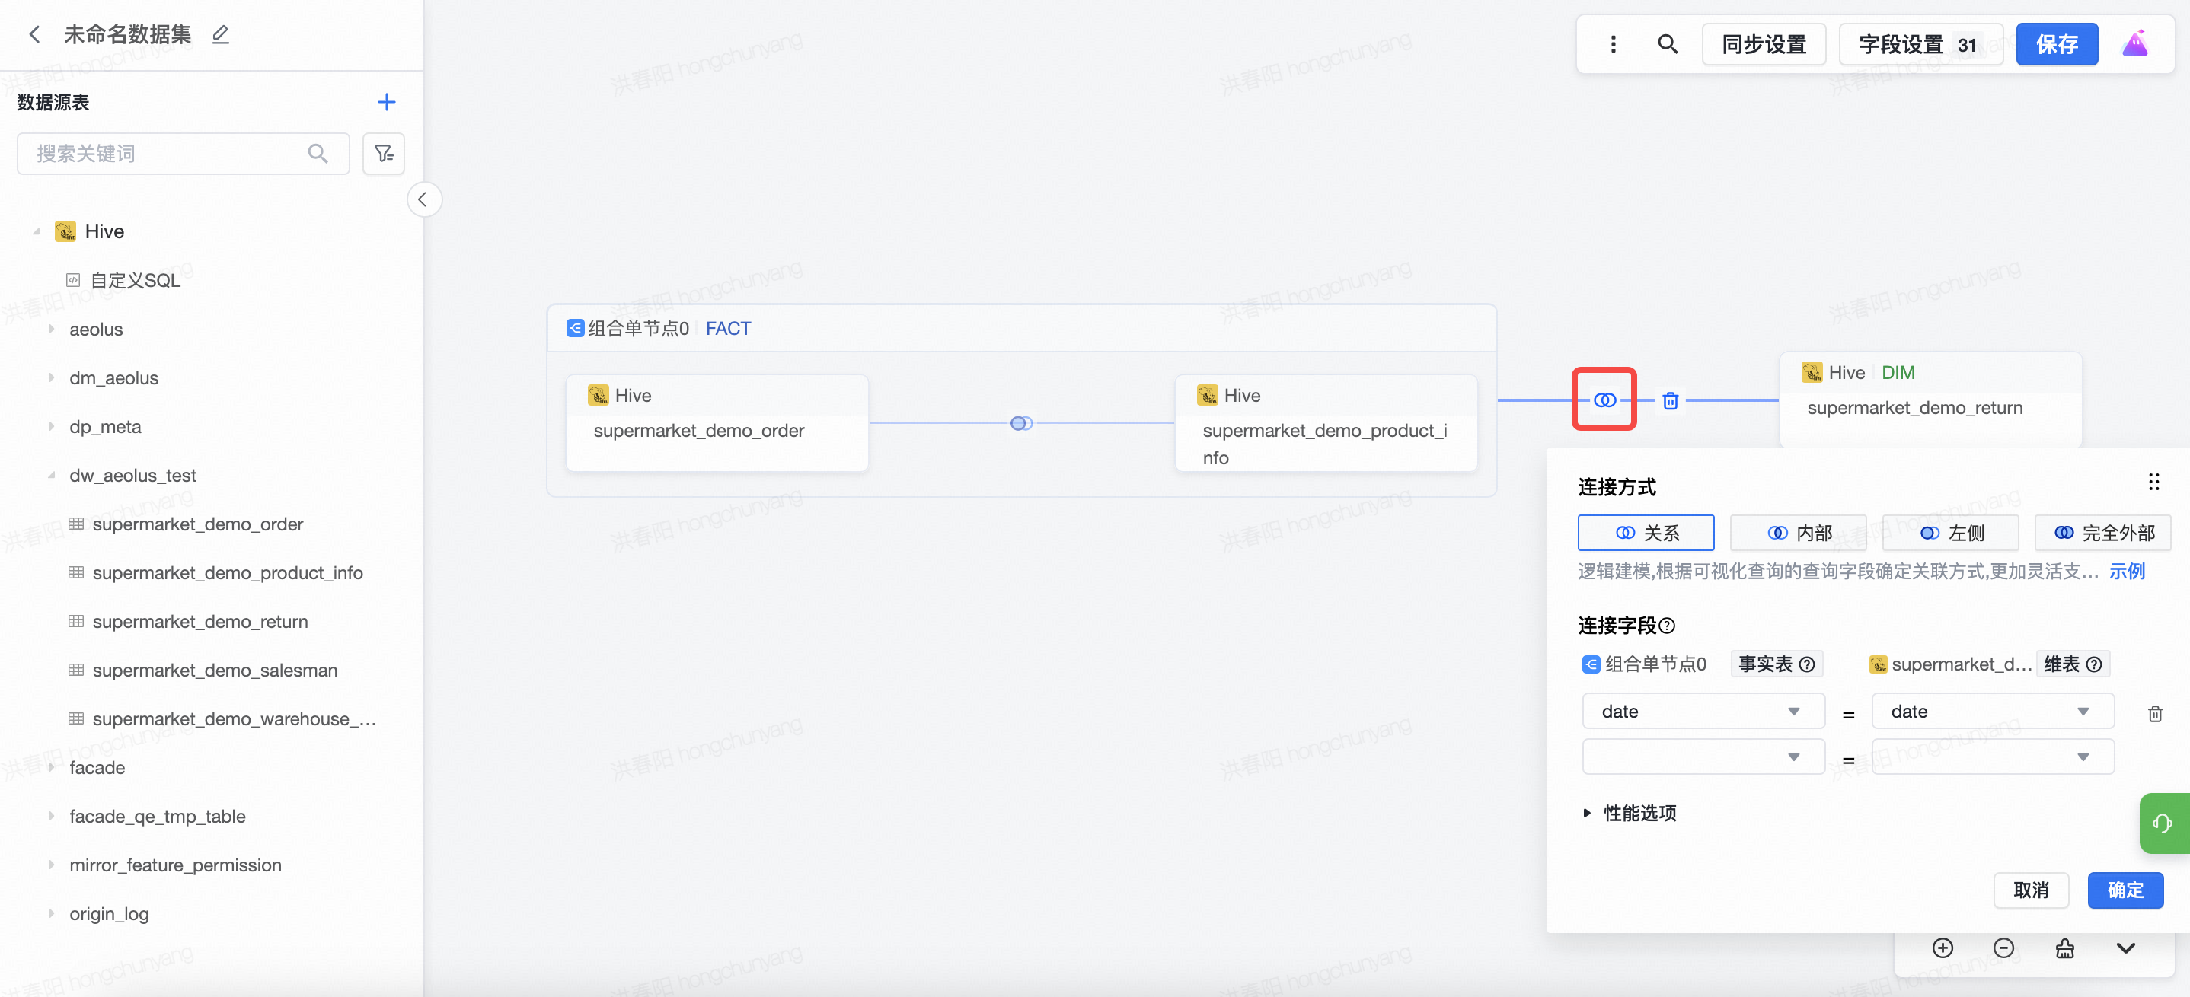This screenshot has width=2190, height=997.
Task: Open 同步设置 settings
Action: (1764, 44)
